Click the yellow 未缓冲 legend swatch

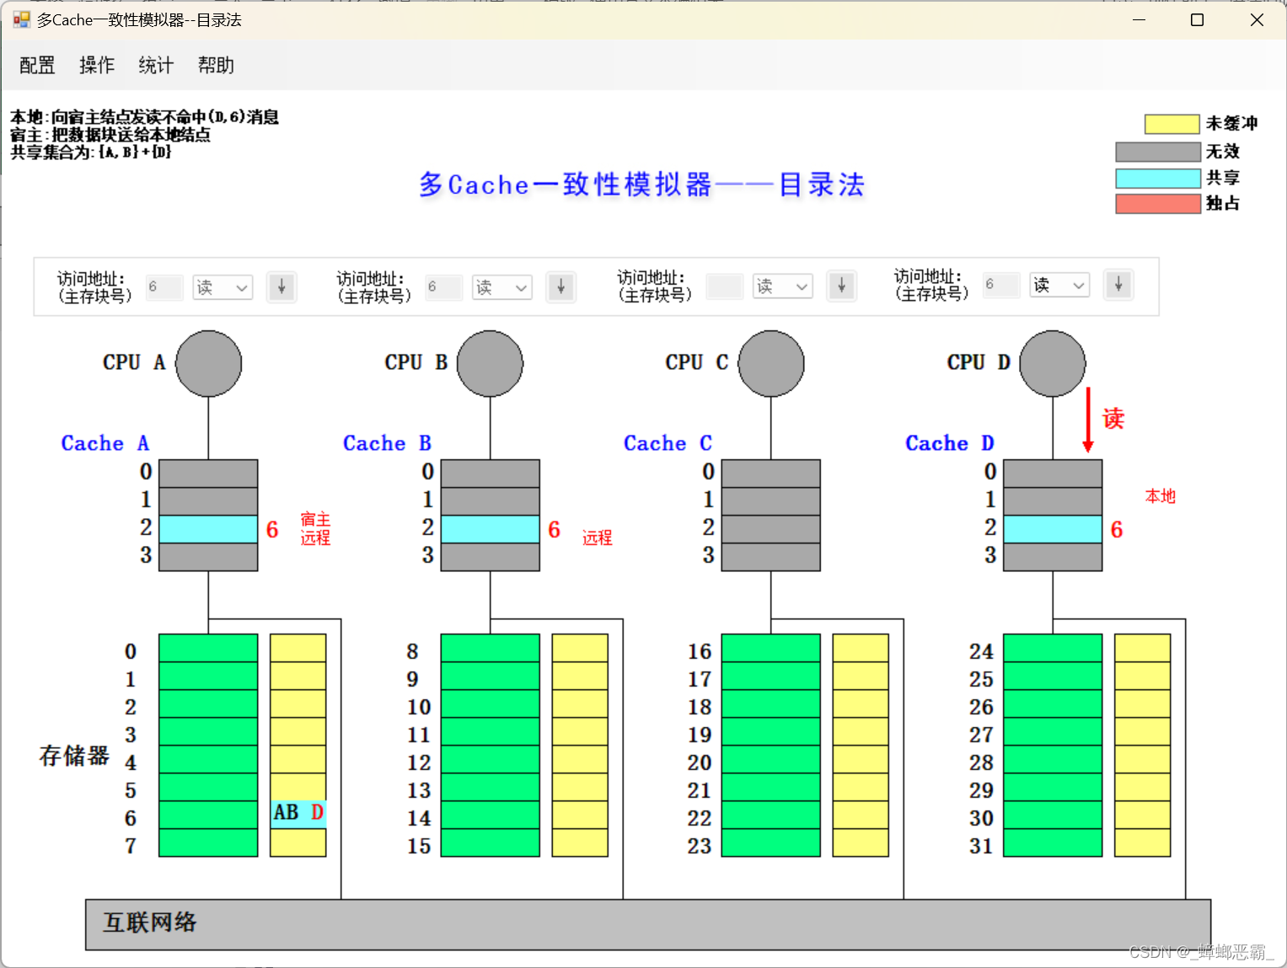1172,125
